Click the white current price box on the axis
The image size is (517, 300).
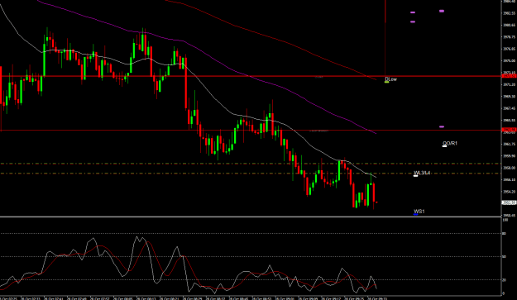click(509, 202)
